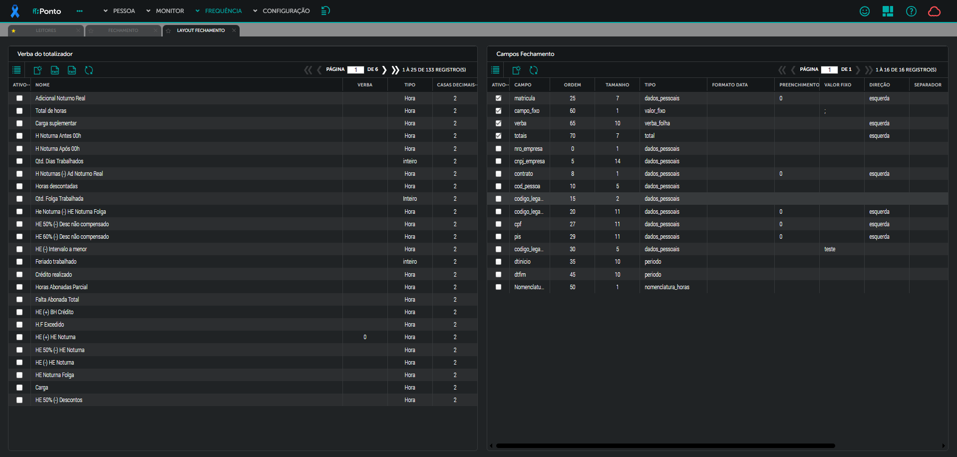
Task: Click the smiley face icon
Action: [865, 11]
